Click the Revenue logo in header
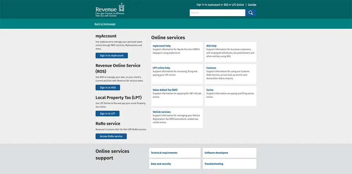Viewport: 352px width, 174px height. click(110, 10)
